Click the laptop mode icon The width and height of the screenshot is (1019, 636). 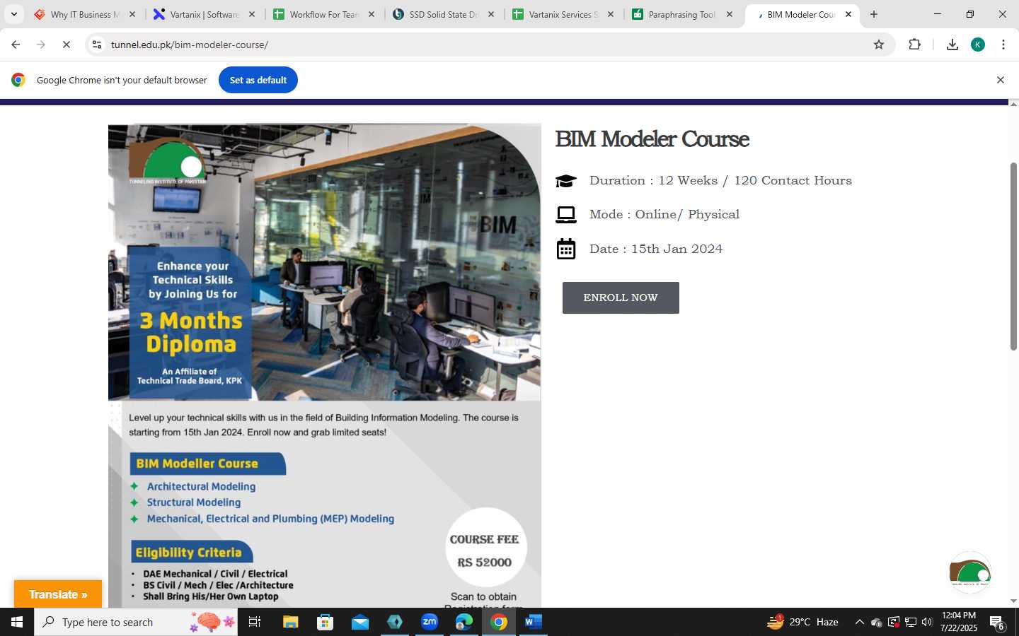[x=565, y=215]
